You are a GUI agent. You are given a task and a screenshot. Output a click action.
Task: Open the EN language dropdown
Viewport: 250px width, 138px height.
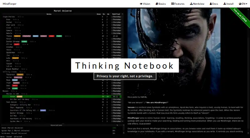[243, 4]
